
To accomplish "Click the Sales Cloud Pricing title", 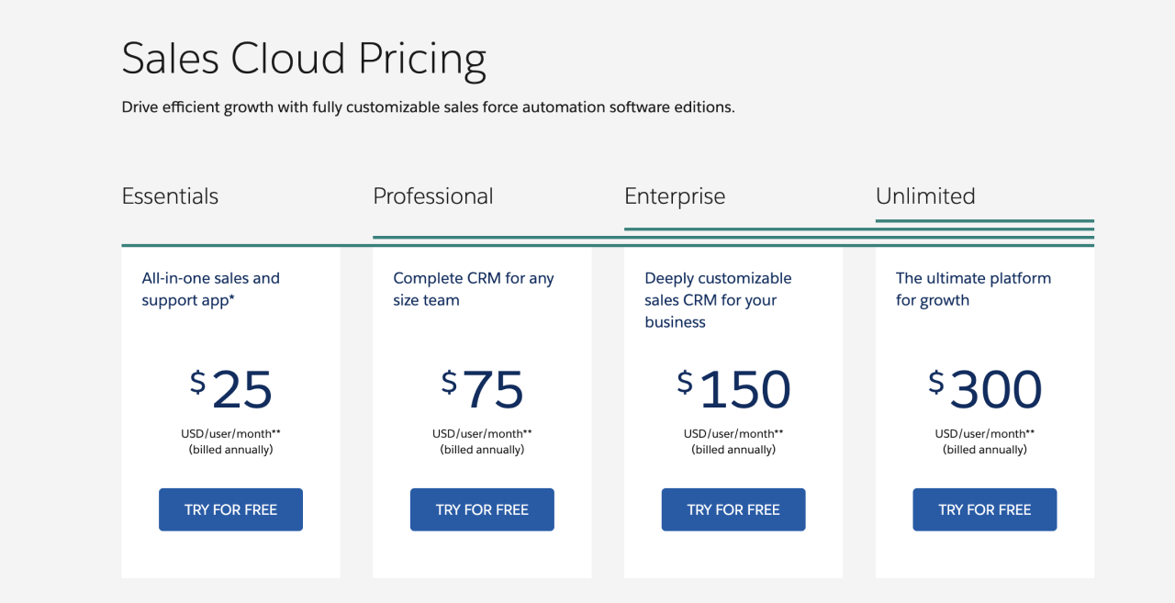I will point(304,58).
